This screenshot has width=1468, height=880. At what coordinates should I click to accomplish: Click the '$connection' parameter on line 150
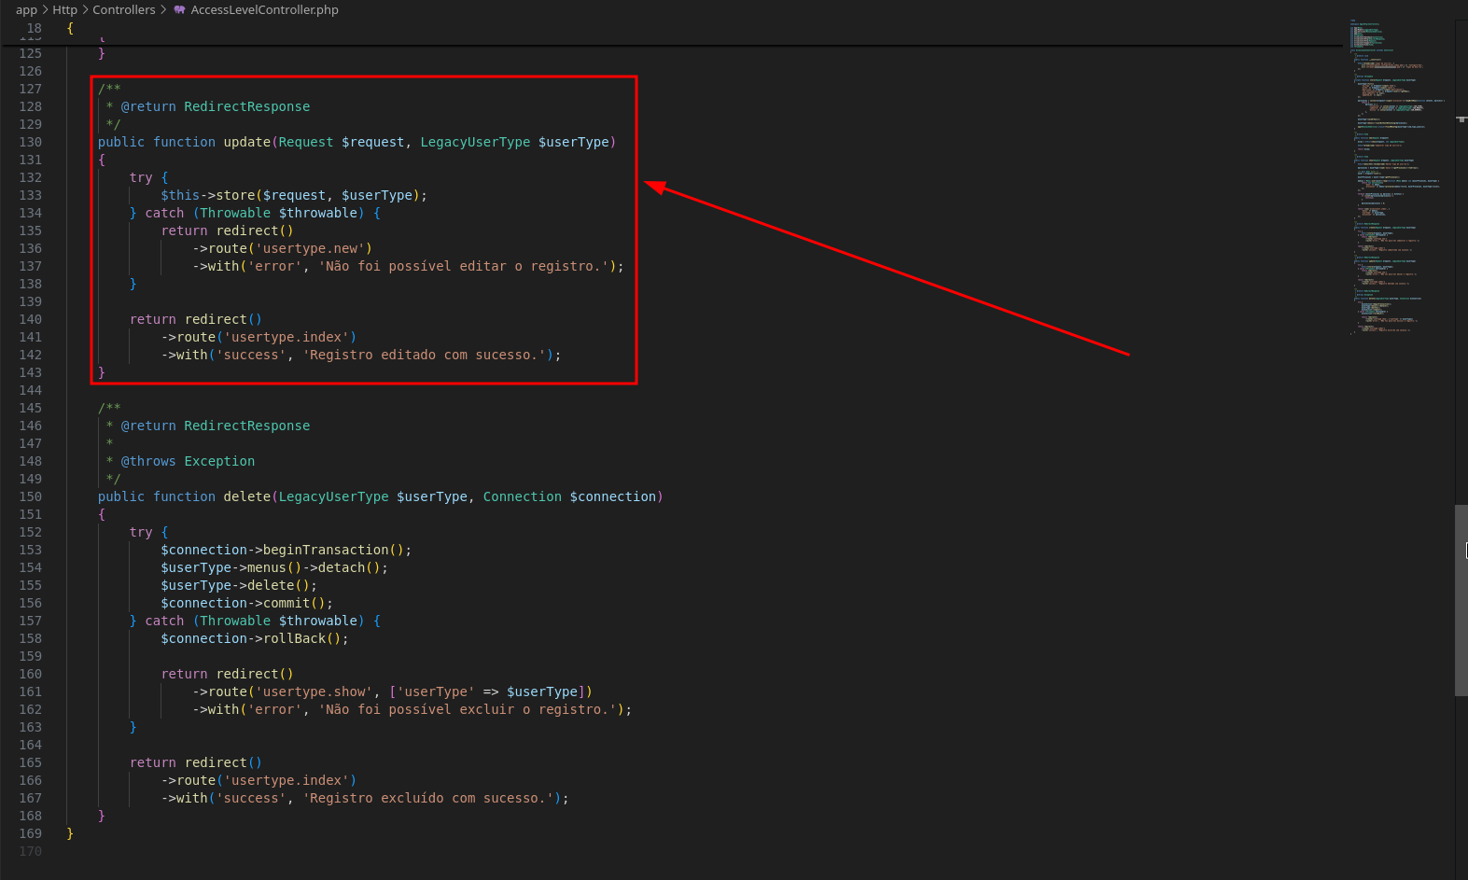pyautogui.click(x=613, y=496)
